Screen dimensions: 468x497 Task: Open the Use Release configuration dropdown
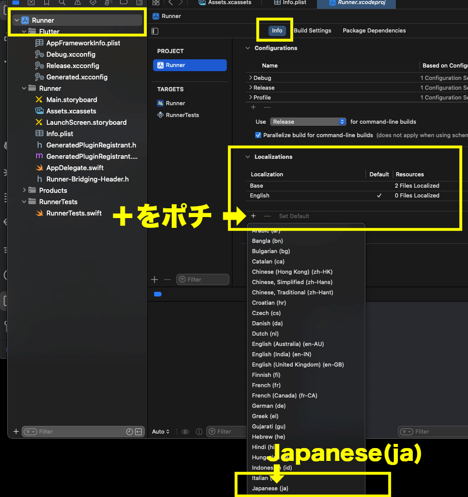click(x=308, y=122)
